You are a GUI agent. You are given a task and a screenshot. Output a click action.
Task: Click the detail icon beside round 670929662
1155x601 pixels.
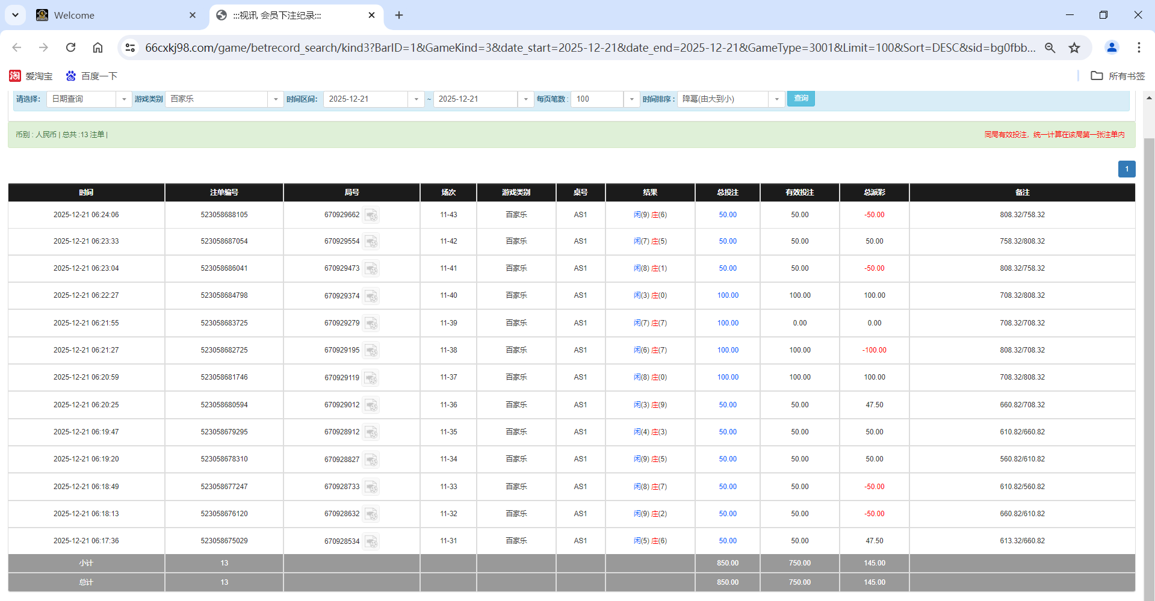point(371,215)
